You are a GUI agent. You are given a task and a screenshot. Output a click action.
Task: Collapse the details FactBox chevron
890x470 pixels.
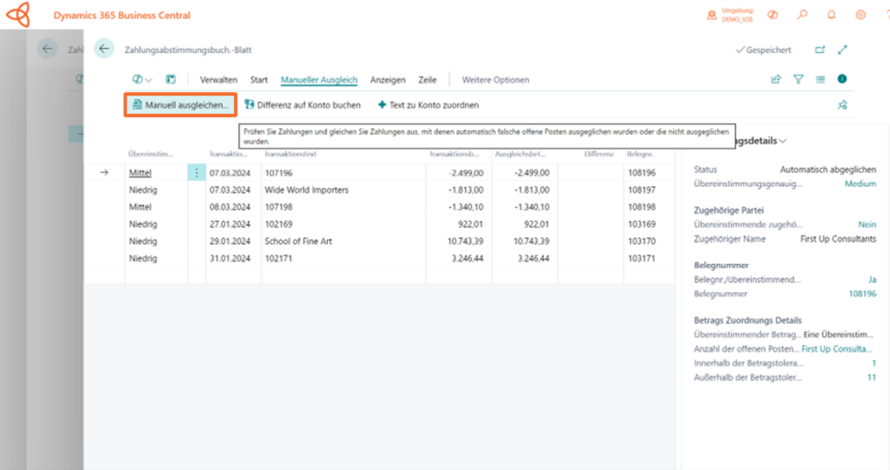[x=783, y=141]
